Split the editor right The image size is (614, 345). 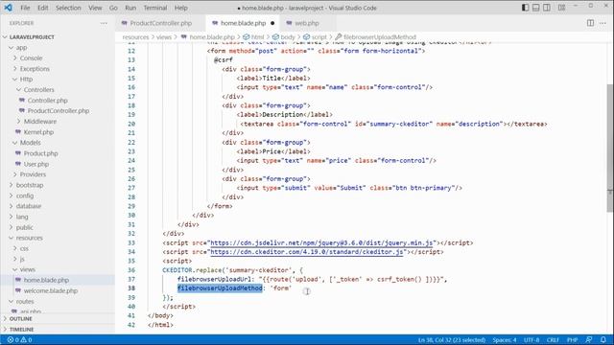[590, 23]
